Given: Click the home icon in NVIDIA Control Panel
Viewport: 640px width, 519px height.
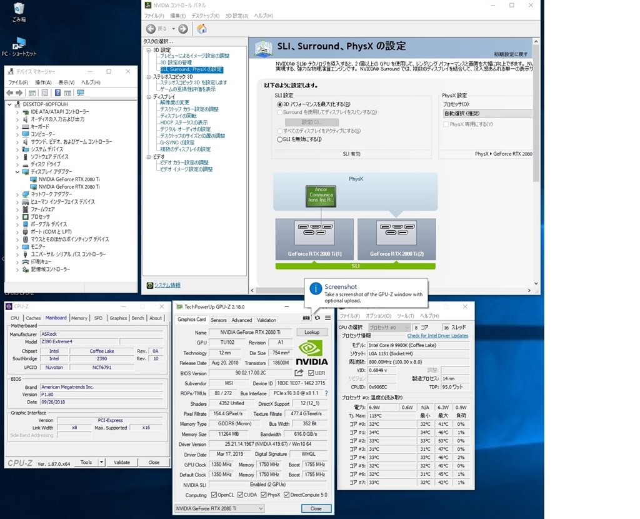Looking at the screenshot, I should (202, 29).
